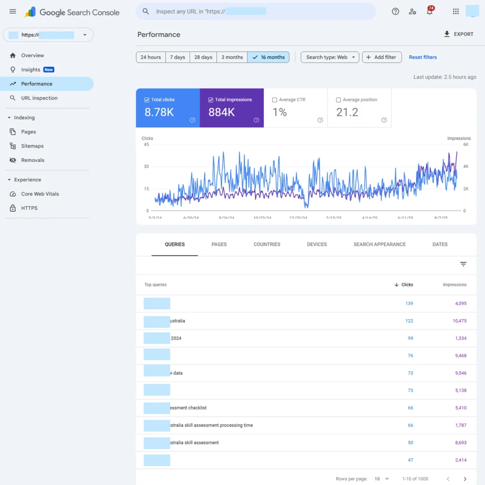Select the 3 months date range
The width and height of the screenshot is (485, 485).
point(232,57)
